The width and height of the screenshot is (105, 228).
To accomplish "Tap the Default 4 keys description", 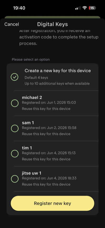I will pos(36,78).
